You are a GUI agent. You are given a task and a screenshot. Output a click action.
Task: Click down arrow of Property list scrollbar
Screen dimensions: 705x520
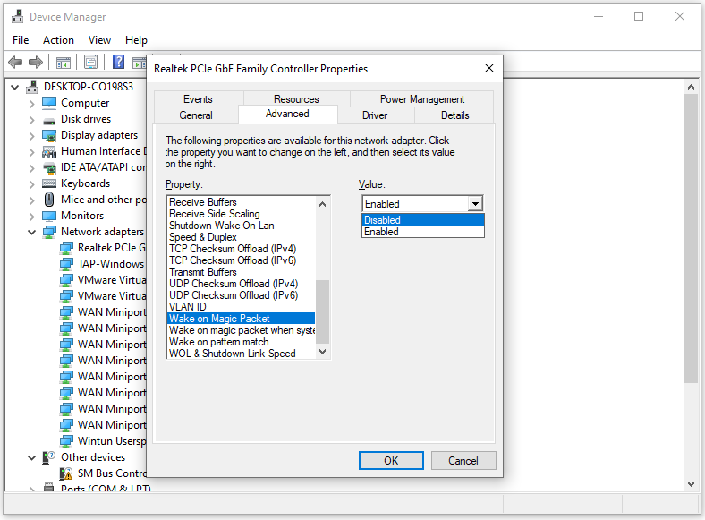tap(322, 352)
